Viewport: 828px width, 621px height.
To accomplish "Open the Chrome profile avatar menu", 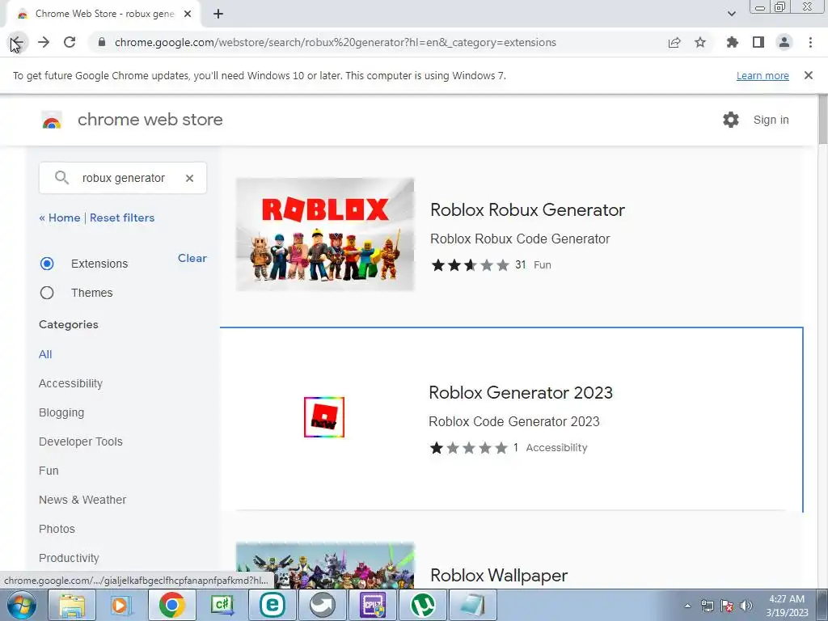I will tap(784, 42).
